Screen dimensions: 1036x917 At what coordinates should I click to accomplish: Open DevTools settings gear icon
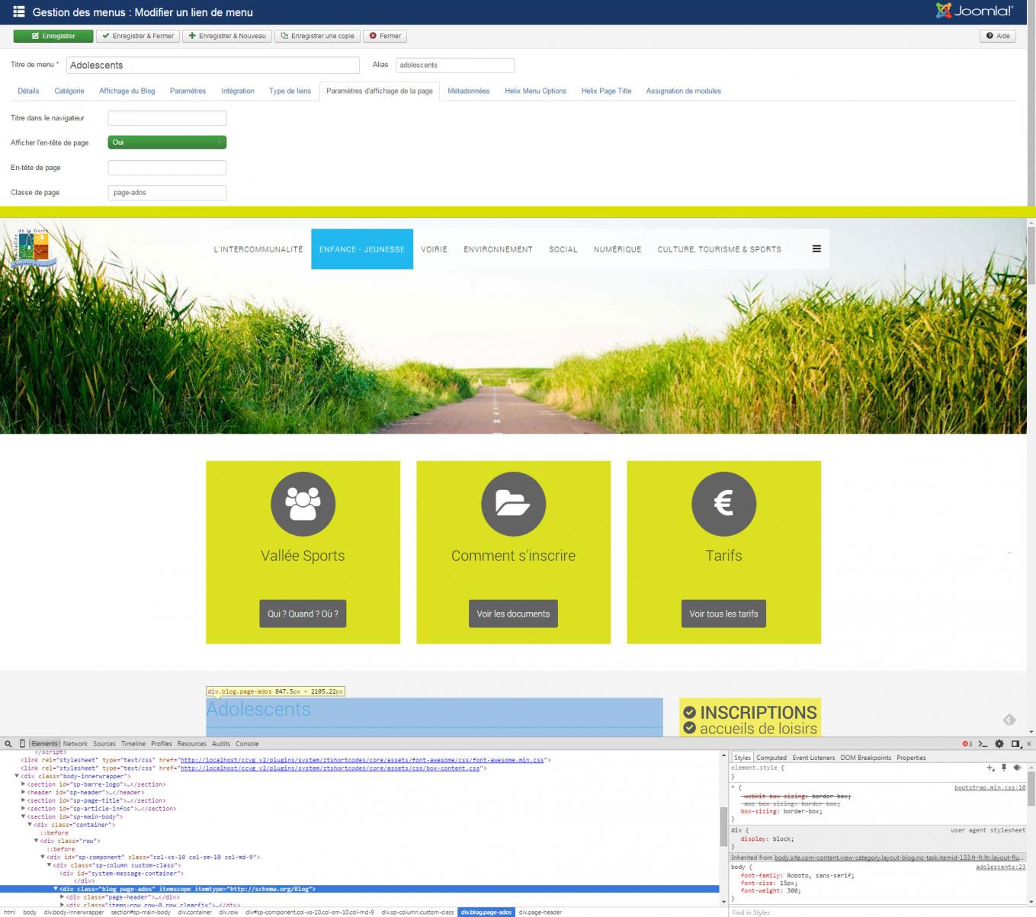(999, 744)
